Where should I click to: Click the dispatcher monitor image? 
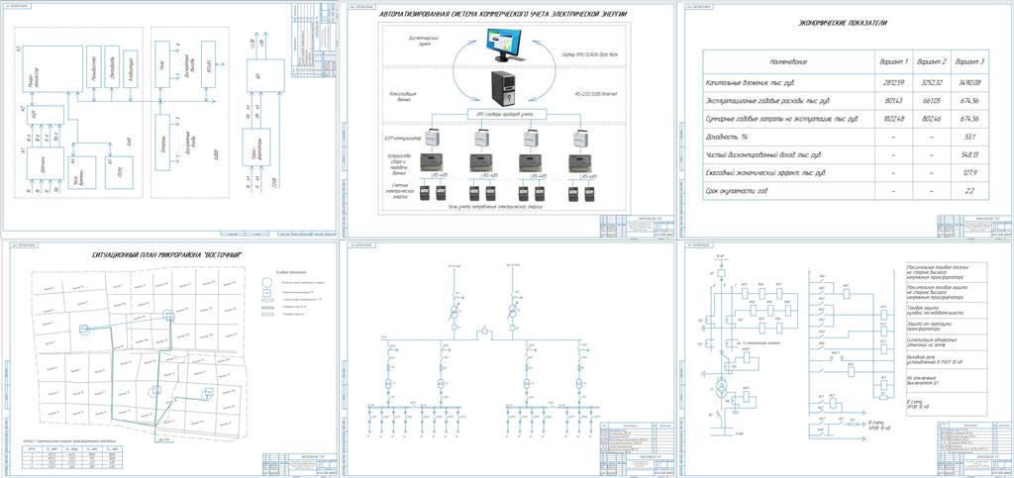click(507, 45)
